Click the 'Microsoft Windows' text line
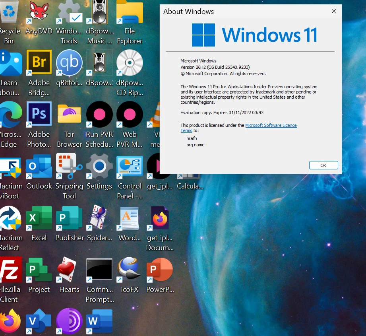 tap(198, 61)
